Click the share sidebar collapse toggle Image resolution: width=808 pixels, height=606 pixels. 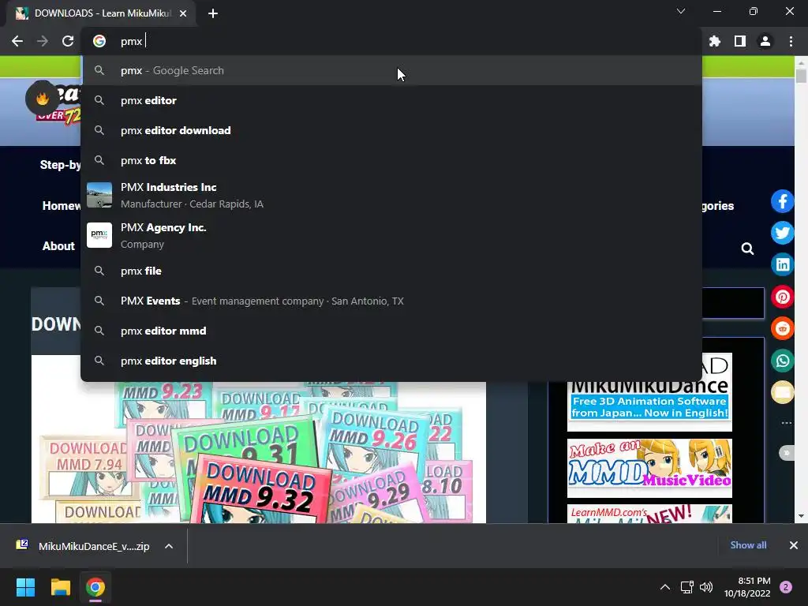click(786, 453)
